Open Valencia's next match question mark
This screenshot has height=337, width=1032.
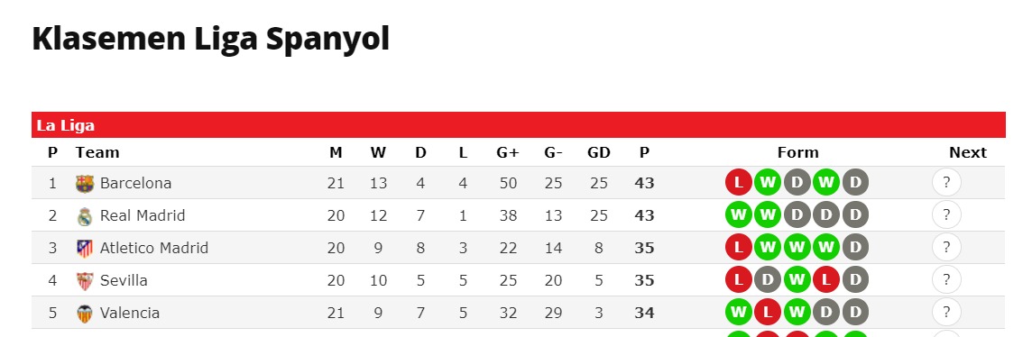946,312
